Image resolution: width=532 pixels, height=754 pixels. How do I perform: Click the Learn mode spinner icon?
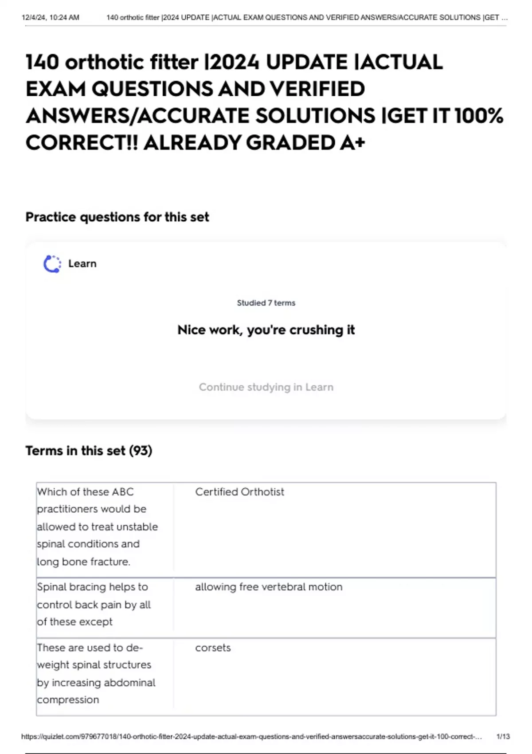(x=52, y=264)
